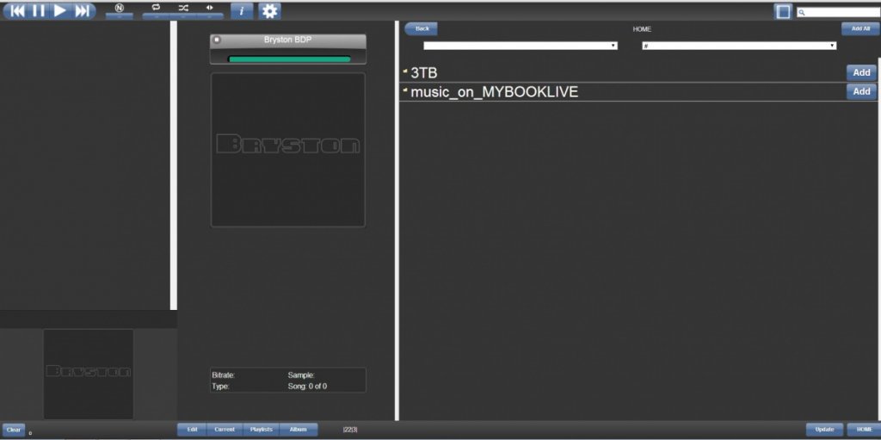Click the magnifier icon in search box
Screen dimensions: 881x440
[x=803, y=12]
